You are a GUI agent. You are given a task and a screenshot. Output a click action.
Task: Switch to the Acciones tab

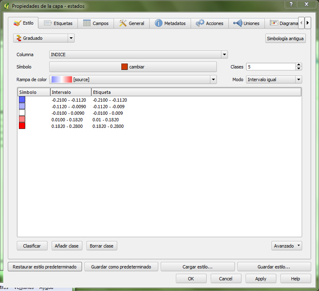point(210,23)
